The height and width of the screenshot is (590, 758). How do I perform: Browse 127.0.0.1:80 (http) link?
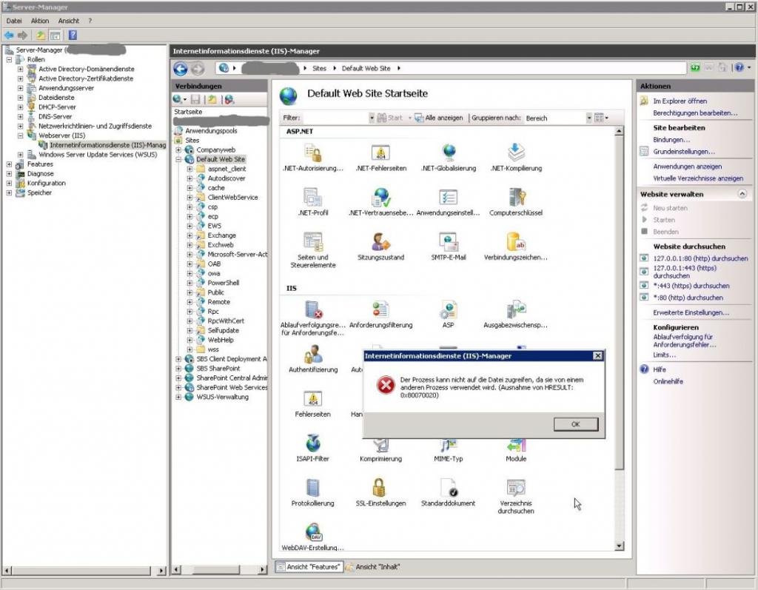point(700,259)
